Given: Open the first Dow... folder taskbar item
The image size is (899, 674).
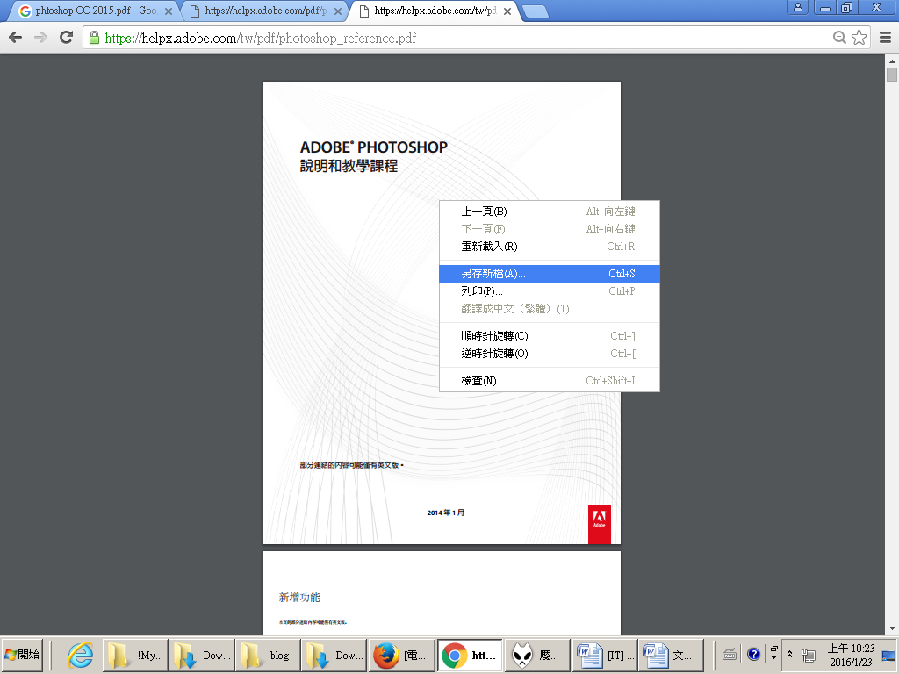Looking at the screenshot, I should (x=202, y=655).
